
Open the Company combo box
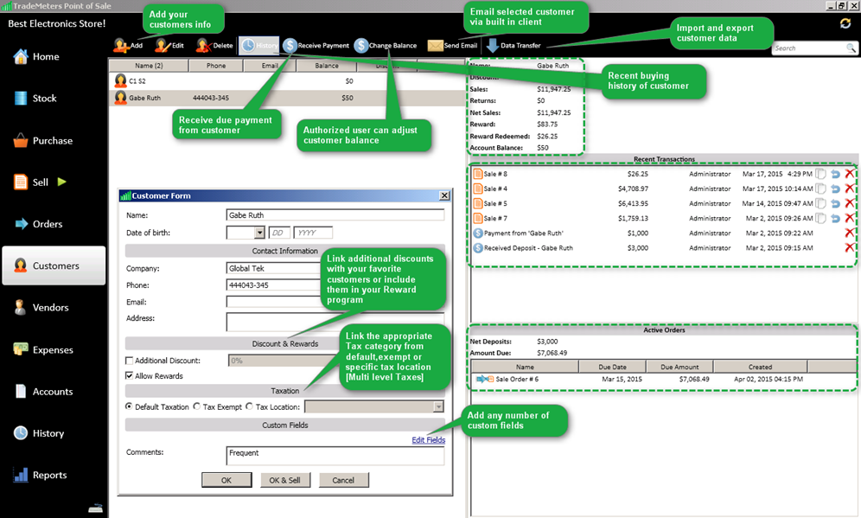click(x=272, y=268)
